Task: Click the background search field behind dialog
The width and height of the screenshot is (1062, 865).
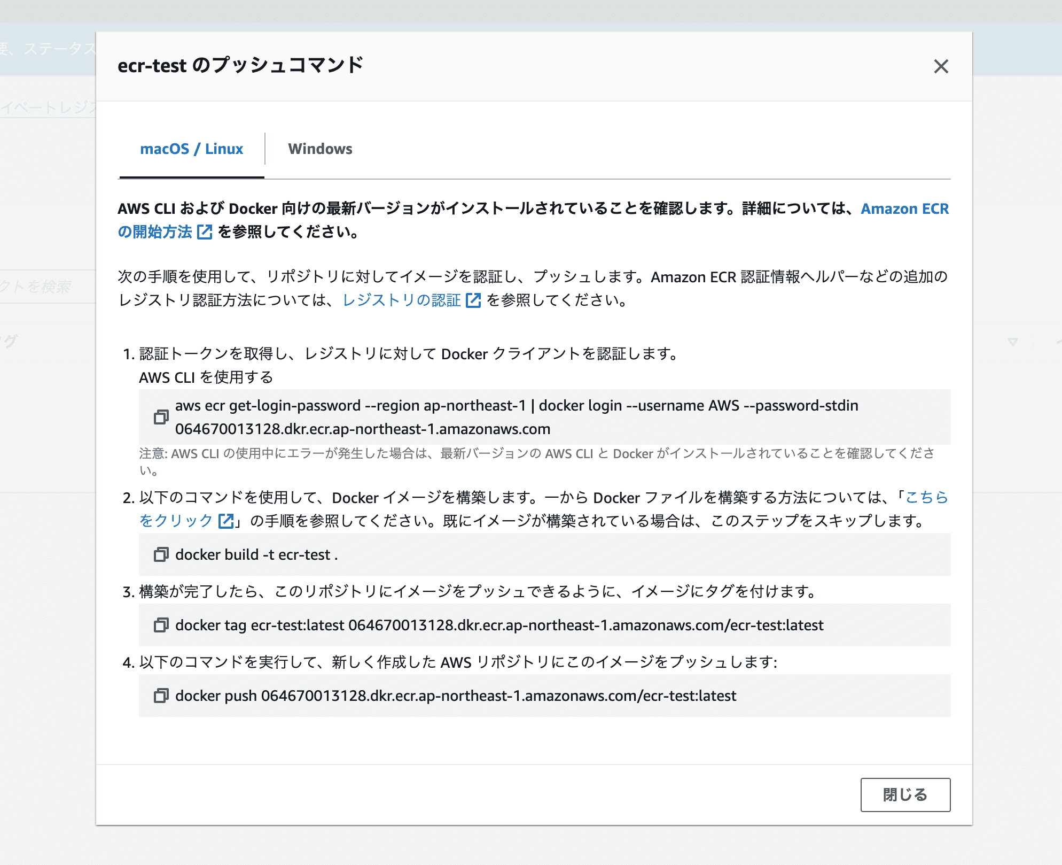Action: [x=48, y=287]
